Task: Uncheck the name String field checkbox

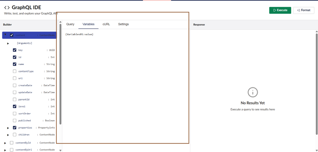Action: (x=15, y=64)
